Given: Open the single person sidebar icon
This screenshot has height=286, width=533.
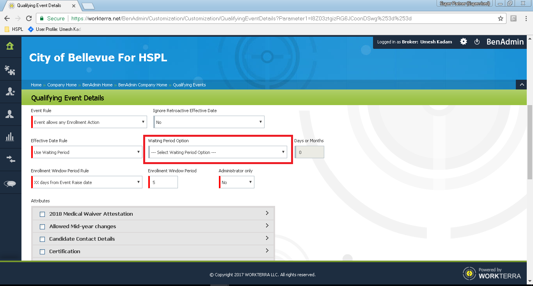Looking at the screenshot, I should [10, 114].
